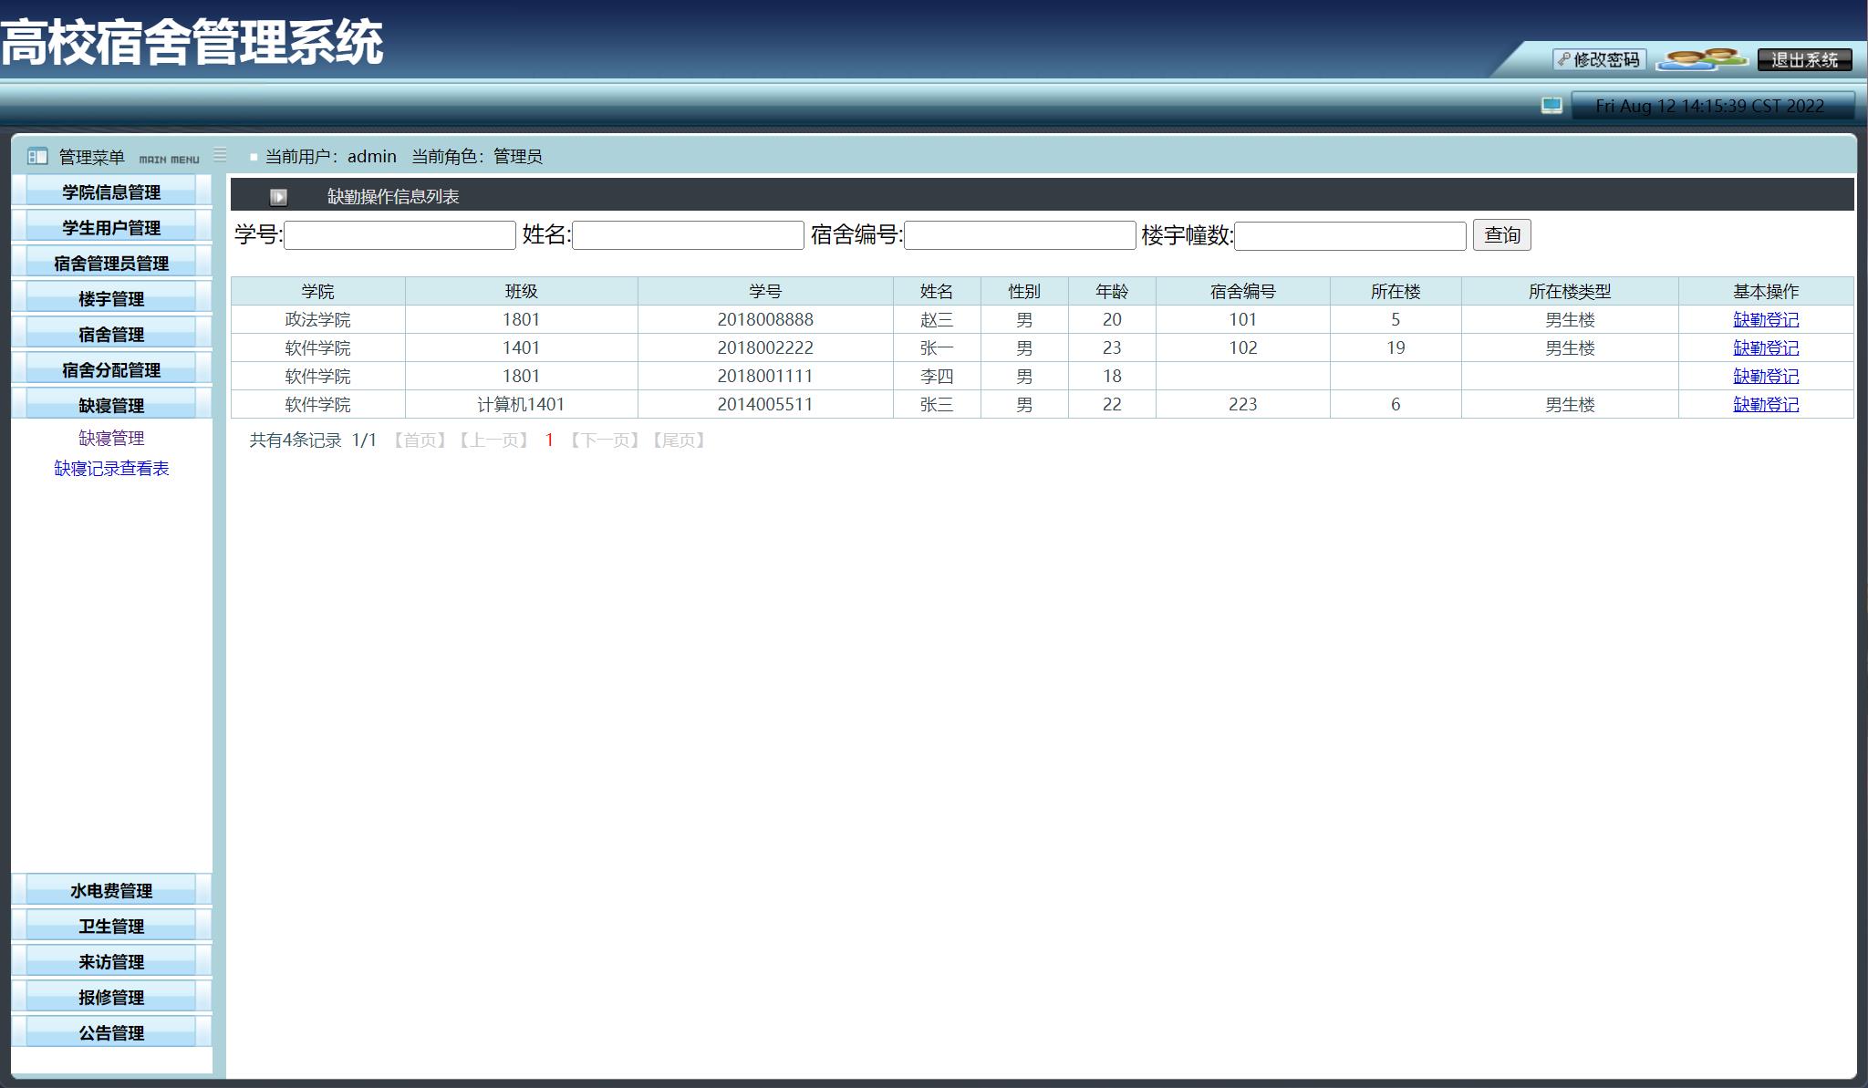Collapse the 缺寝管理 menu header
The height and width of the screenshot is (1088, 1868).
[x=111, y=406]
